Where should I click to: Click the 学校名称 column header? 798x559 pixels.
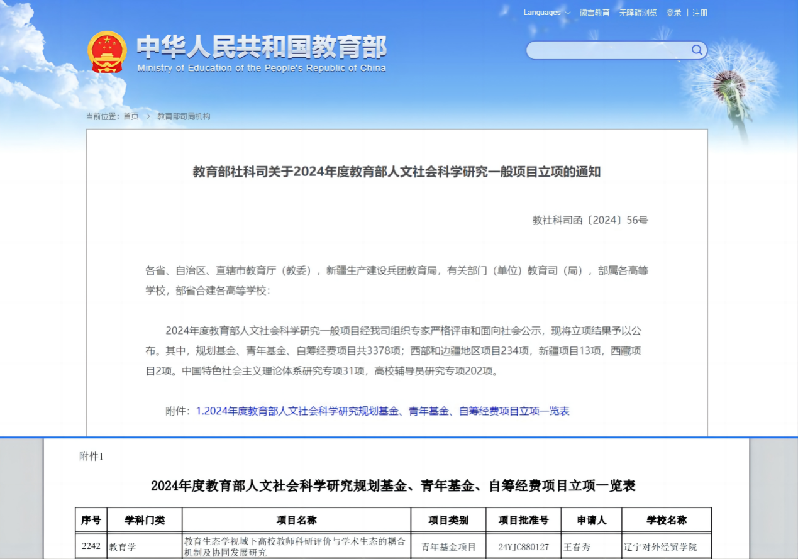tap(667, 520)
